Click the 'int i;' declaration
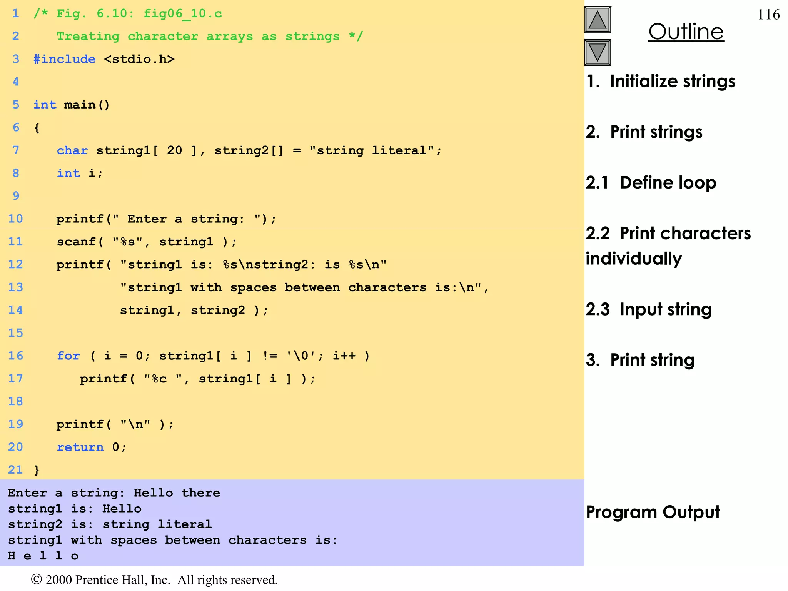 click(80, 173)
